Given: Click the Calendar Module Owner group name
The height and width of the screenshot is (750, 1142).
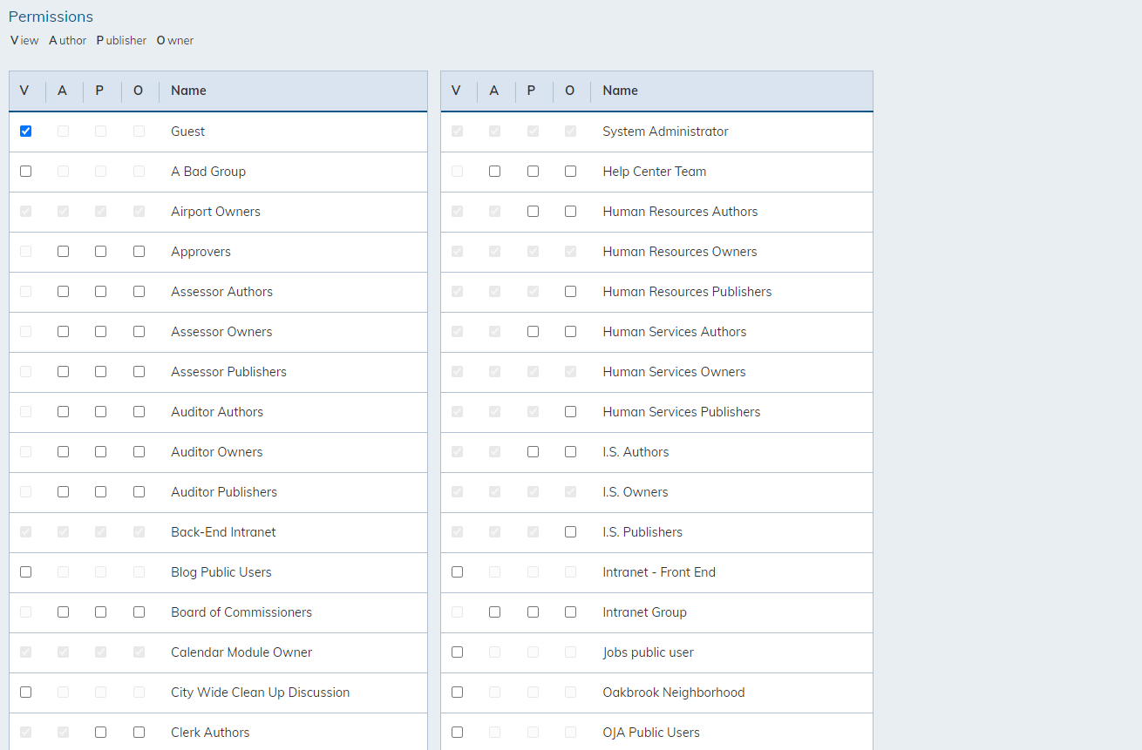Looking at the screenshot, I should click(241, 652).
